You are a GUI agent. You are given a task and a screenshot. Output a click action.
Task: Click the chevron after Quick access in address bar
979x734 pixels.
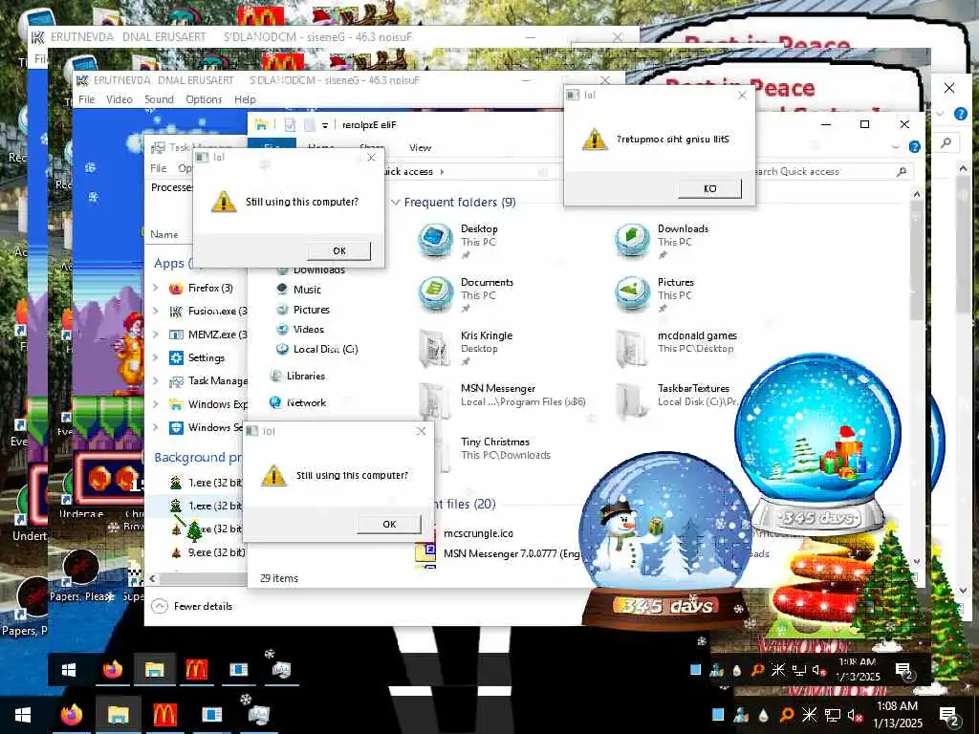pyautogui.click(x=442, y=172)
